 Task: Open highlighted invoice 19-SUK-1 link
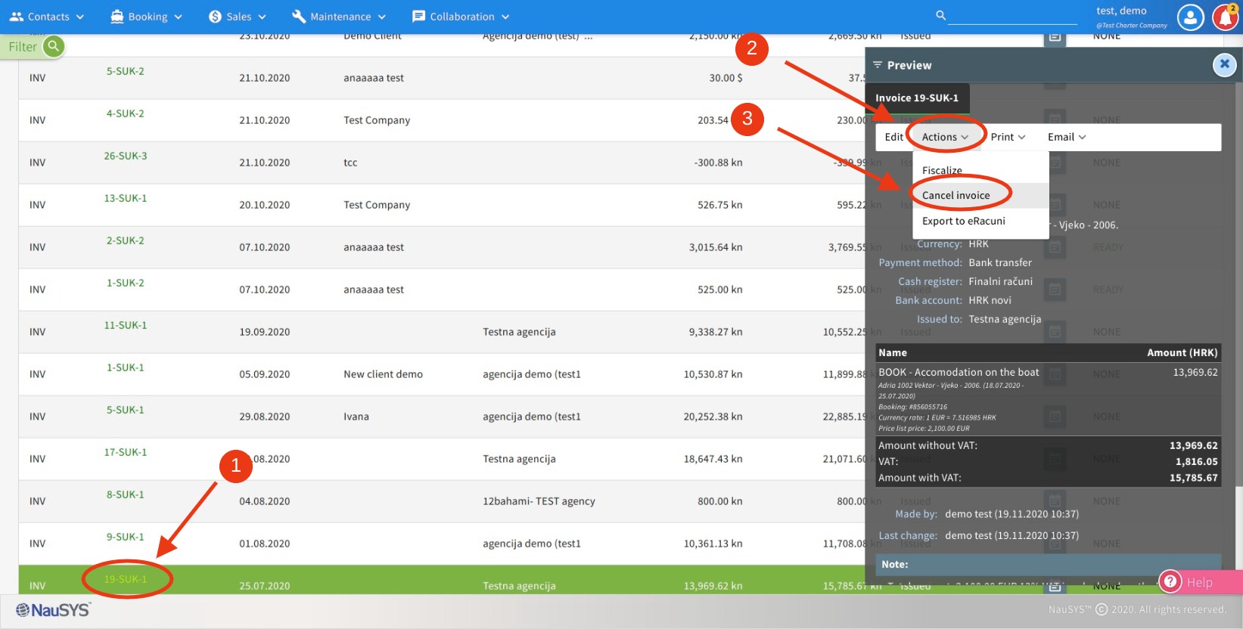click(x=126, y=579)
